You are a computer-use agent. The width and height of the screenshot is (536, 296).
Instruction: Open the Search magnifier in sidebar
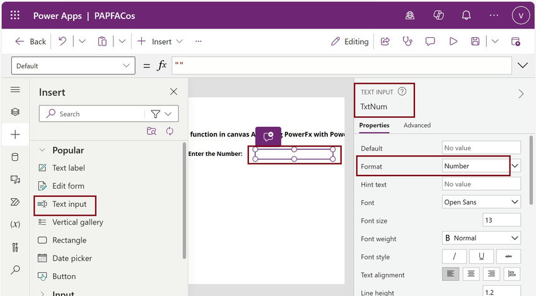(x=15, y=270)
